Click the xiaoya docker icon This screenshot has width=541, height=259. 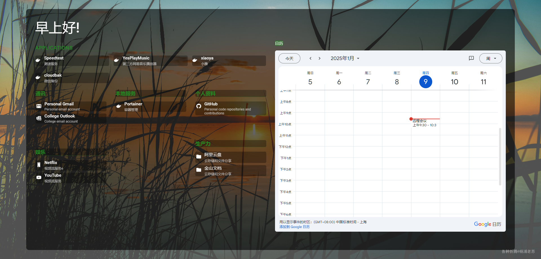(x=195, y=60)
